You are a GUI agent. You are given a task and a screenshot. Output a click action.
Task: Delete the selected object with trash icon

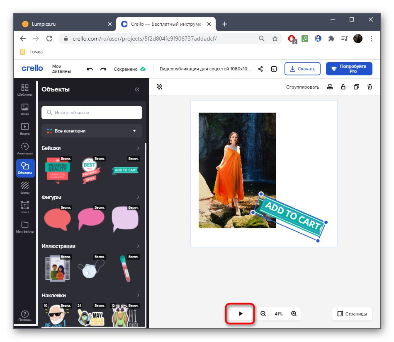[370, 87]
